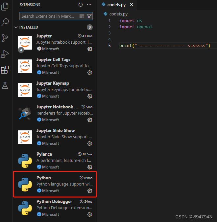Viewport: 217px width, 222px height.
Task: Place cursor on 'import os' line
Action: [131, 21]
